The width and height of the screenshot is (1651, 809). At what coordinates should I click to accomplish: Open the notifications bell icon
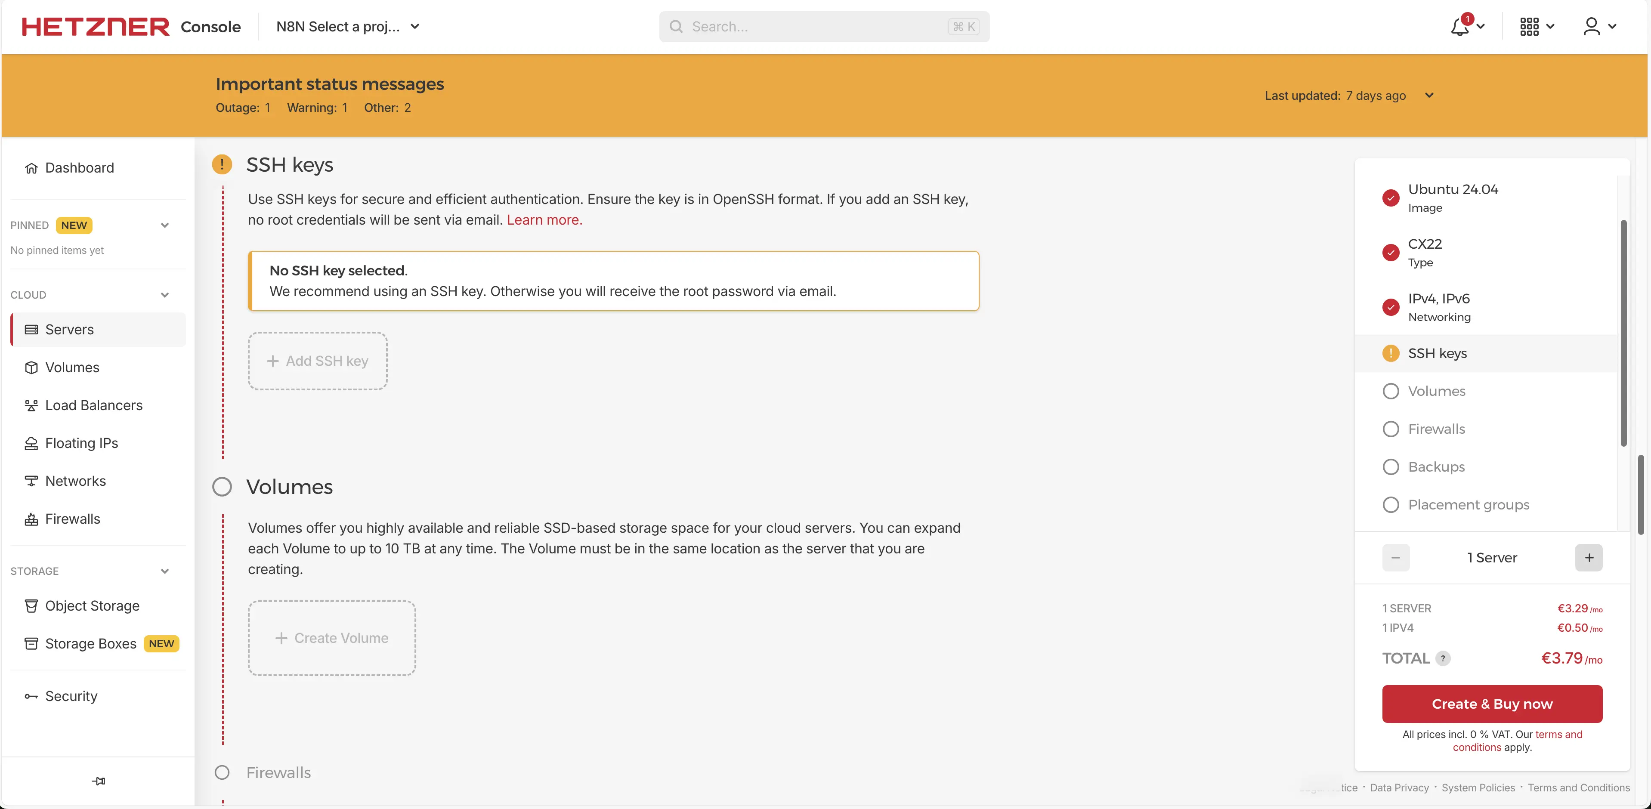click(1460, 27)
